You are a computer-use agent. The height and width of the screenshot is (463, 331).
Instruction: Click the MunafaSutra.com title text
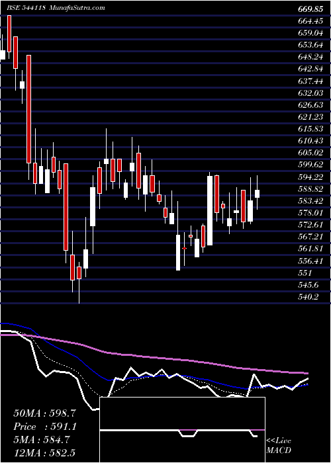[77, 8]
